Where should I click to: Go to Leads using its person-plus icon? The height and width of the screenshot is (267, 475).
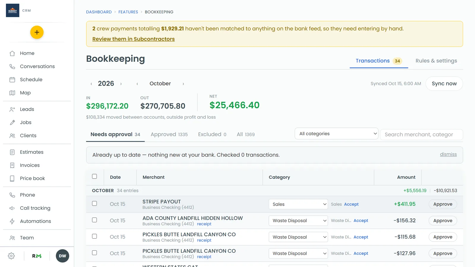(12, 109)
